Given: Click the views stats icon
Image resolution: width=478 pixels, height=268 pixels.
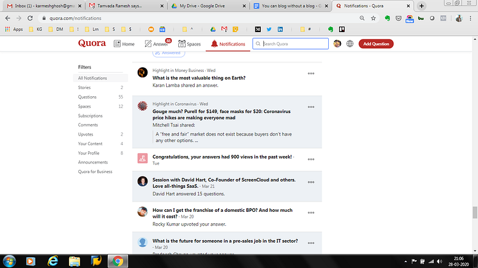Looking at the screenshot, I should [143, 159].
